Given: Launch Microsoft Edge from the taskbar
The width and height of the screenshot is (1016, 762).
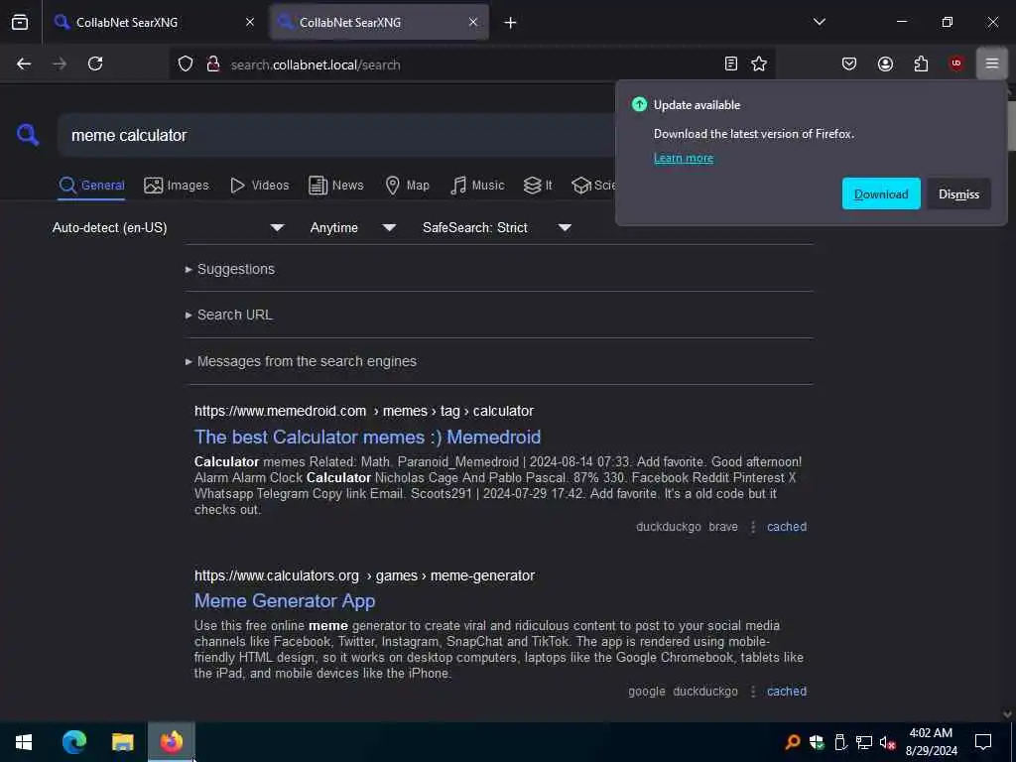Looking at the screenshot, I should click(x=74, y=742).
